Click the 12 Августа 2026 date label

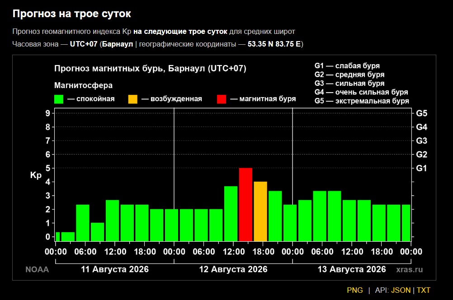pos(233,269)
